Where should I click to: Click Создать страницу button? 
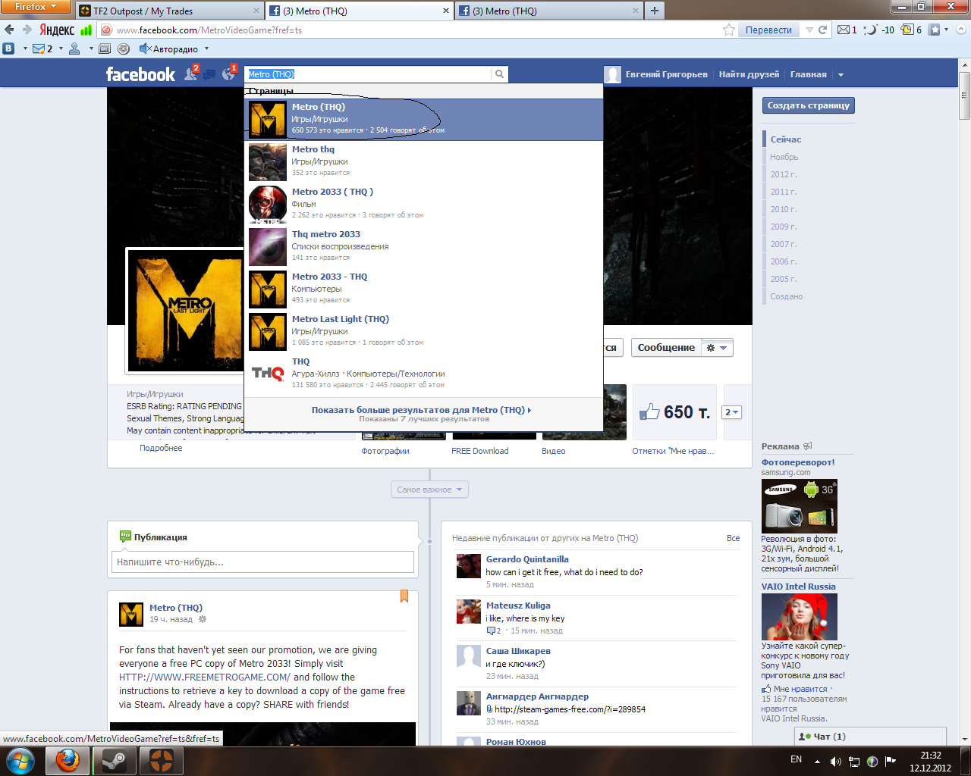[x=809, y=105]
